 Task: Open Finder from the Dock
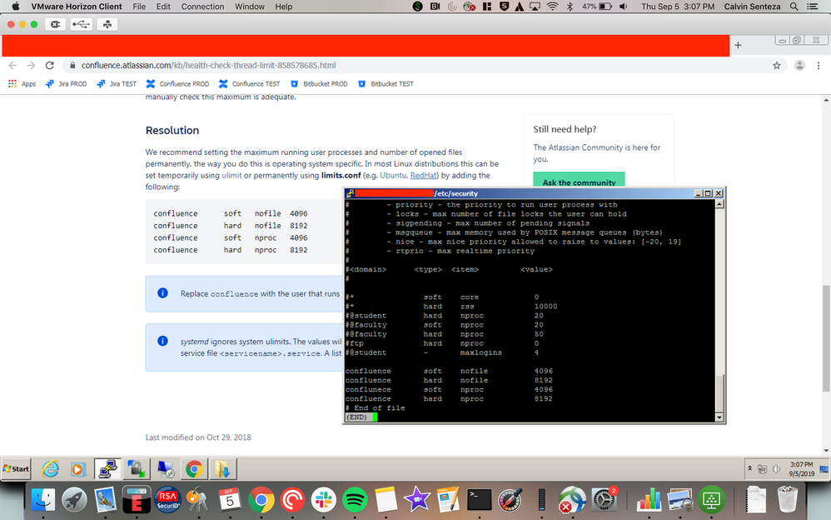[x=43, y=500]
